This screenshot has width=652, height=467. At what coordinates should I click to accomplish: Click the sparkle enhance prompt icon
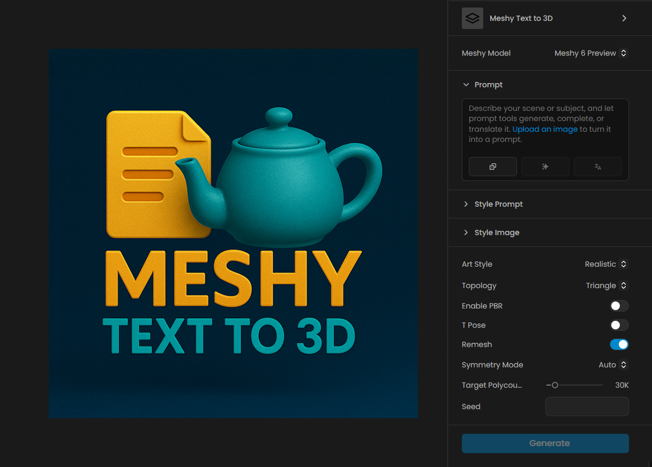pos(545,167)
